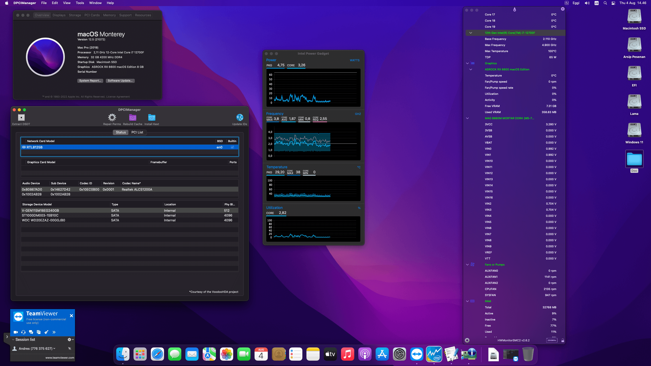The width and height of the screenshot is (651, 366).
Task: Select the RTL8125B network card row
Action: click(x=130, y=147)
